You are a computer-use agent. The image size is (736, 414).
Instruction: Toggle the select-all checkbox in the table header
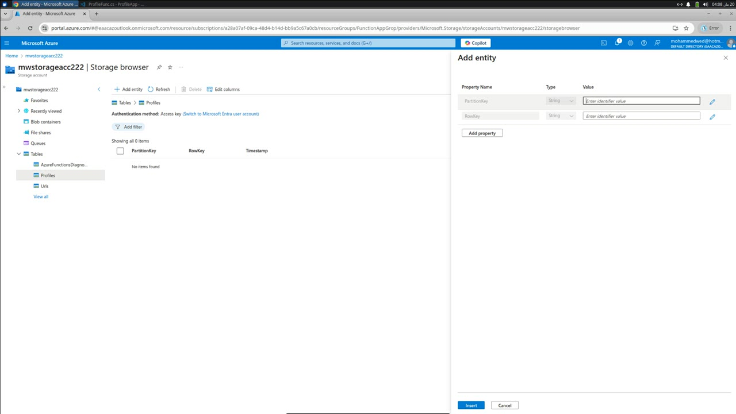tap(120, 151)
